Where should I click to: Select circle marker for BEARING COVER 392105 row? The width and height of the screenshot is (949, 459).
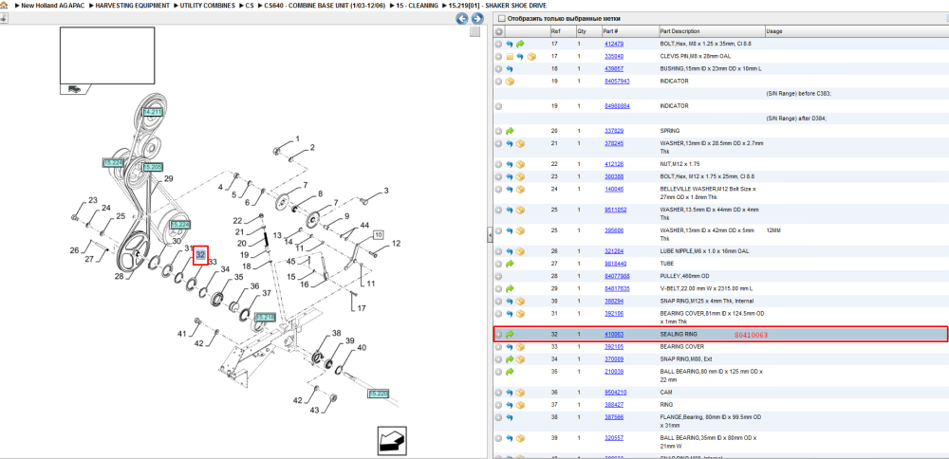coord(499,347)
